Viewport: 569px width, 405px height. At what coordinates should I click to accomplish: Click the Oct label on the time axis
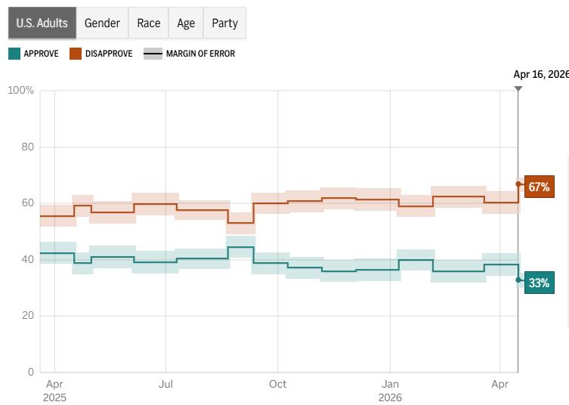tap(277, 384)
